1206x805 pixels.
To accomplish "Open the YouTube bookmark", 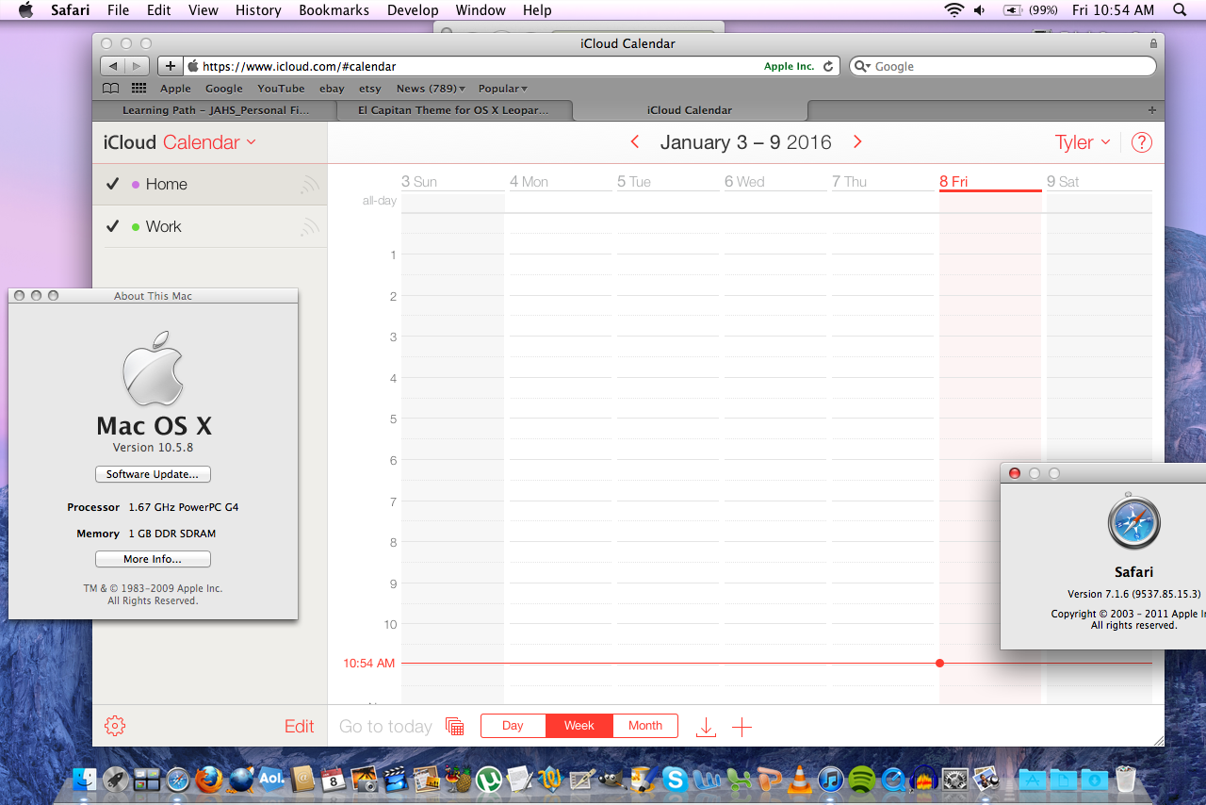I will pos(281,89).
